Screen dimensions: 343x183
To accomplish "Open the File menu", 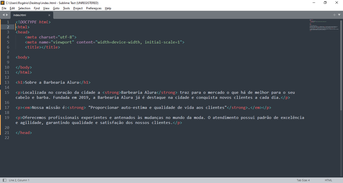I will [x=4, y=8].
